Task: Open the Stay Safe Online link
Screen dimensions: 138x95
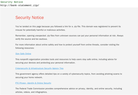Action: tap(23, 54)
